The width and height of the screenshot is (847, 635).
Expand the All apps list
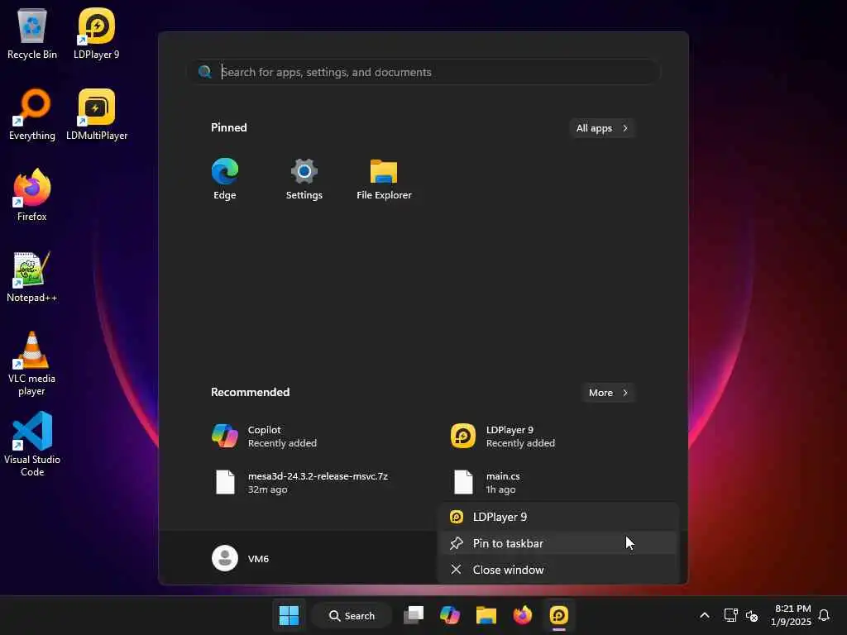point(602,128)
